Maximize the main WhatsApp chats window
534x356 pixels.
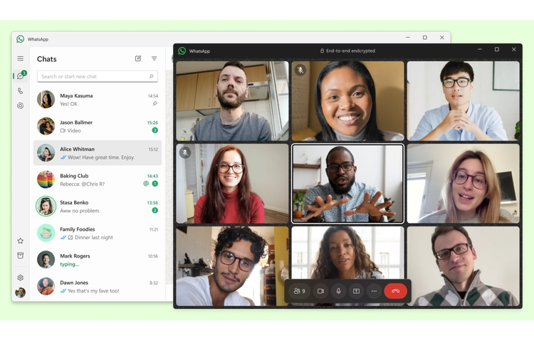pos(425,38)
